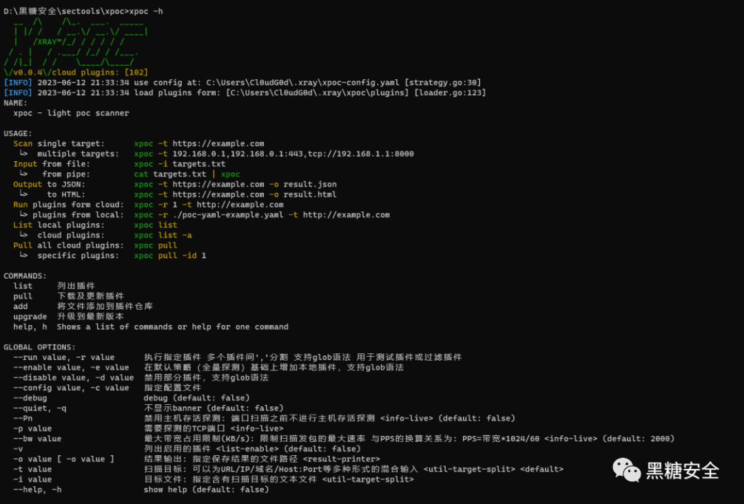Click the '--help, -h' option
Image resolution: width=744 pixels, height=504 pixels.
coord(37,490)
